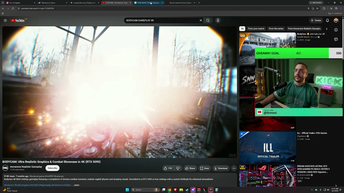Expand the Windows Task View button
The image size is (344, 193).
163,190
